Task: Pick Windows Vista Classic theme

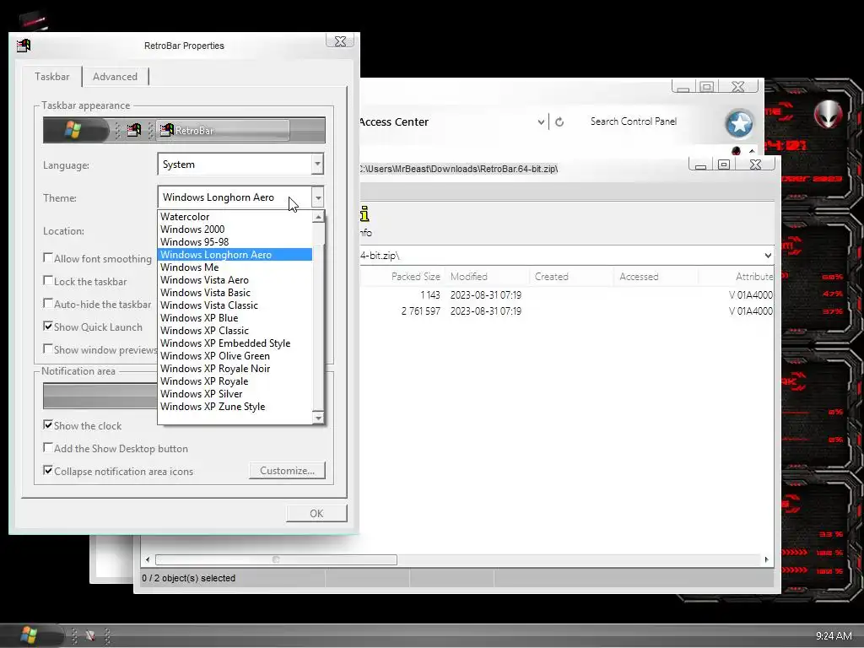Action: (235, 305)
